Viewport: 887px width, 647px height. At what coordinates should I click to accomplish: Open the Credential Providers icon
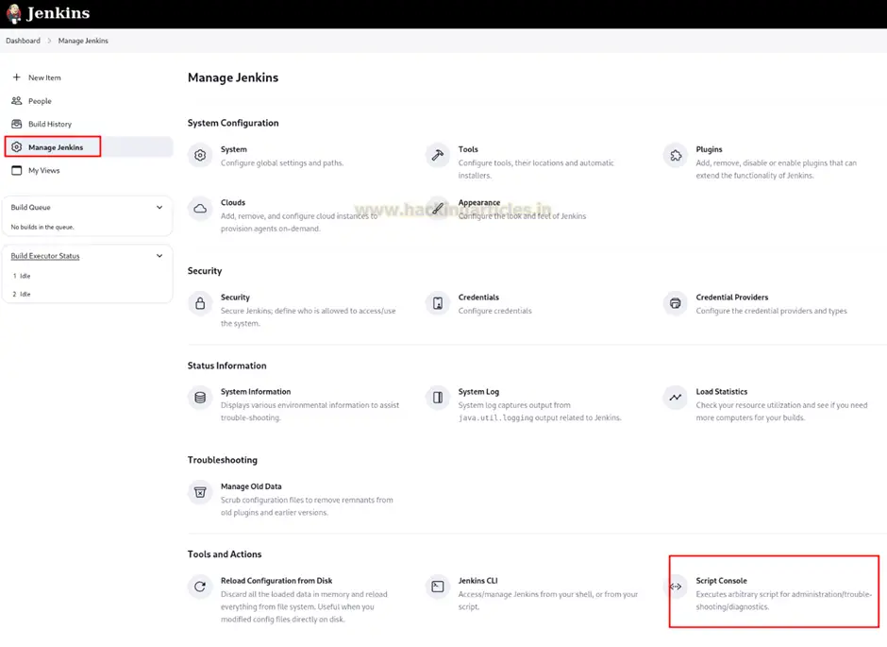coord(676,303)
